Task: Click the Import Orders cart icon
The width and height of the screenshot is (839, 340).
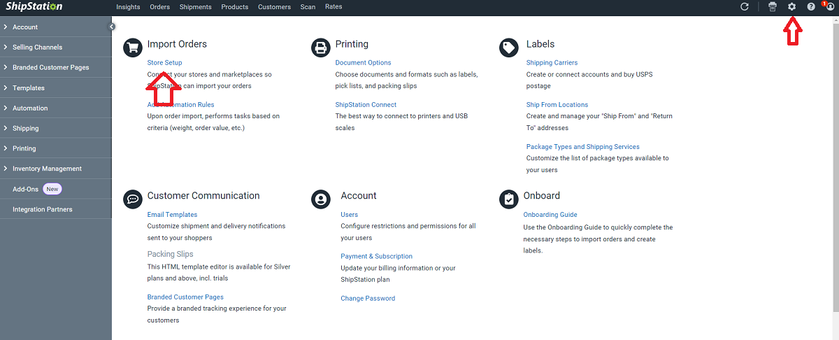Action: pyautogui.click(x=133, y=48)
